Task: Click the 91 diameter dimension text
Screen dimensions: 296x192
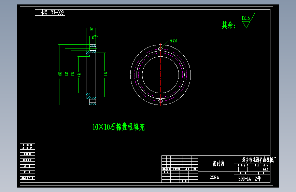Action: point(79,74)
